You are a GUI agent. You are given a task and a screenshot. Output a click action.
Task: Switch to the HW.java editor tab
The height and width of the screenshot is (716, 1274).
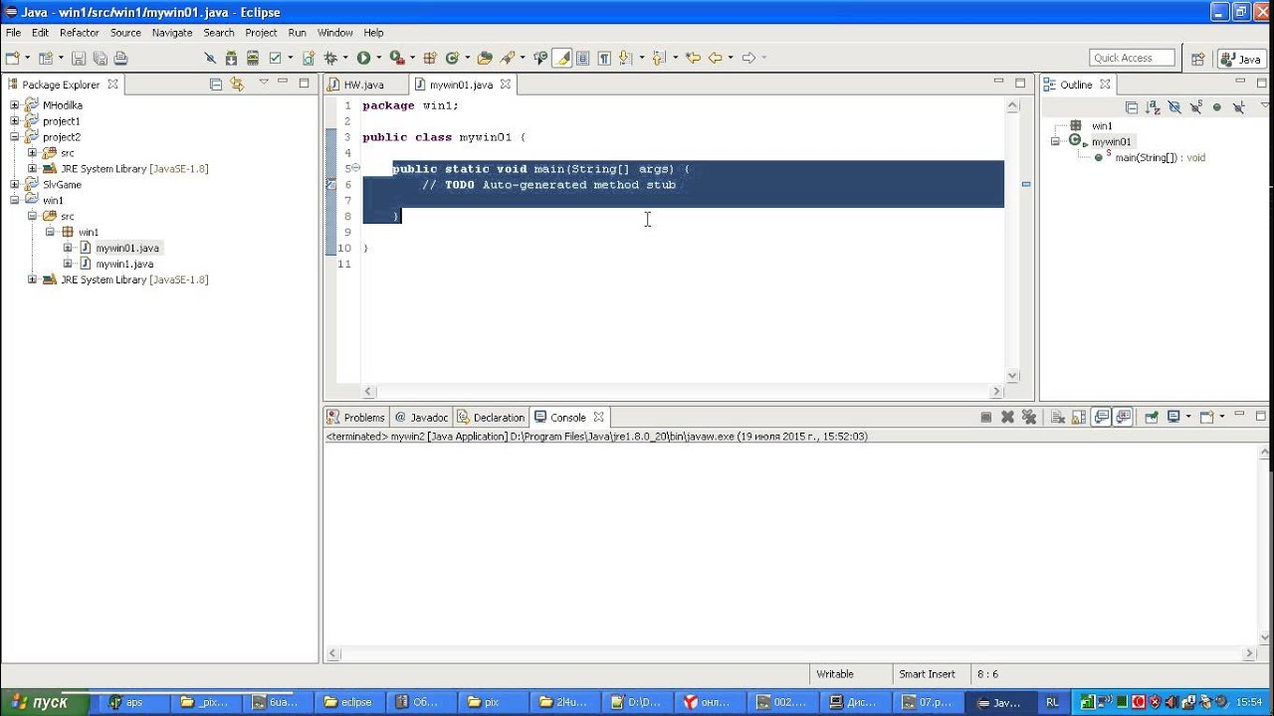[x=364, y=85]
